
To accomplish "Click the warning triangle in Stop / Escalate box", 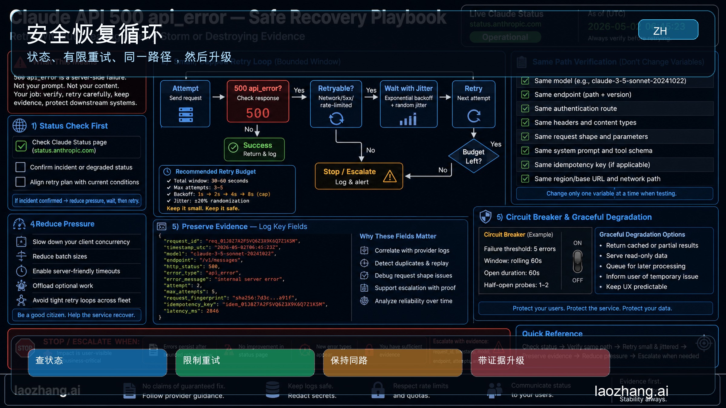I will point(390,176).
